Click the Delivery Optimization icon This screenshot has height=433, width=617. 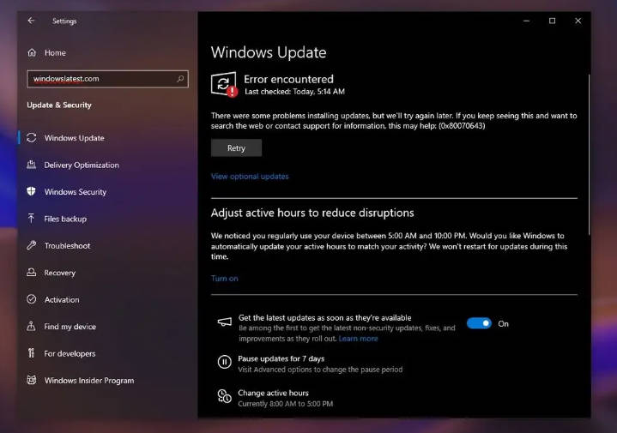pos(32,165)
